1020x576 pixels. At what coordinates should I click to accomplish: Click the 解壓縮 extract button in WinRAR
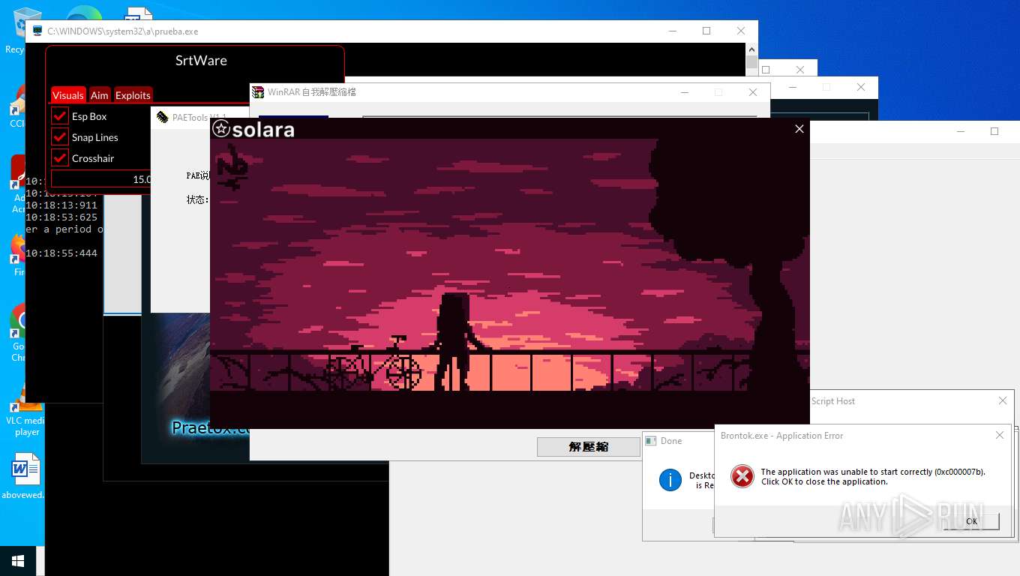pos(588,446)
